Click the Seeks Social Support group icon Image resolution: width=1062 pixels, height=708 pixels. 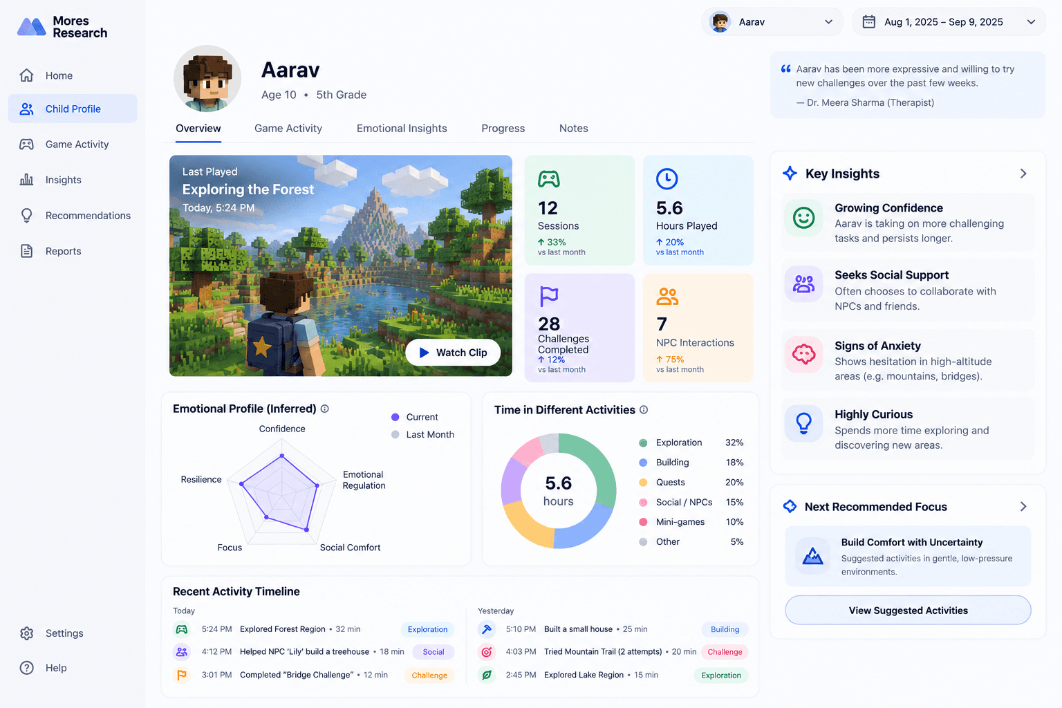pyautogui.click(x=803, y=284)
